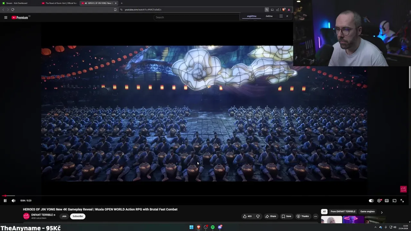Close the HEROES OF JIN YONG tab
Image resolution: width=411 pixels, height=231 pixels.
[116, 3]
